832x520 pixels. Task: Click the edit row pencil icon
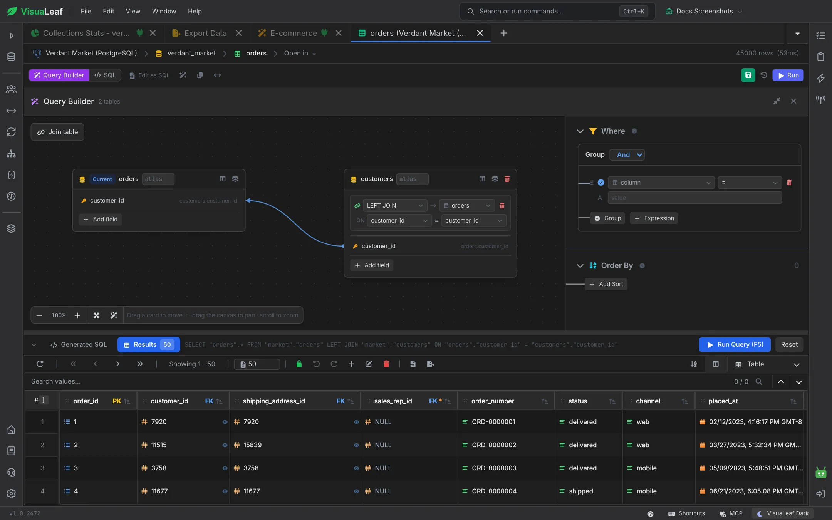tap(369, 364)
